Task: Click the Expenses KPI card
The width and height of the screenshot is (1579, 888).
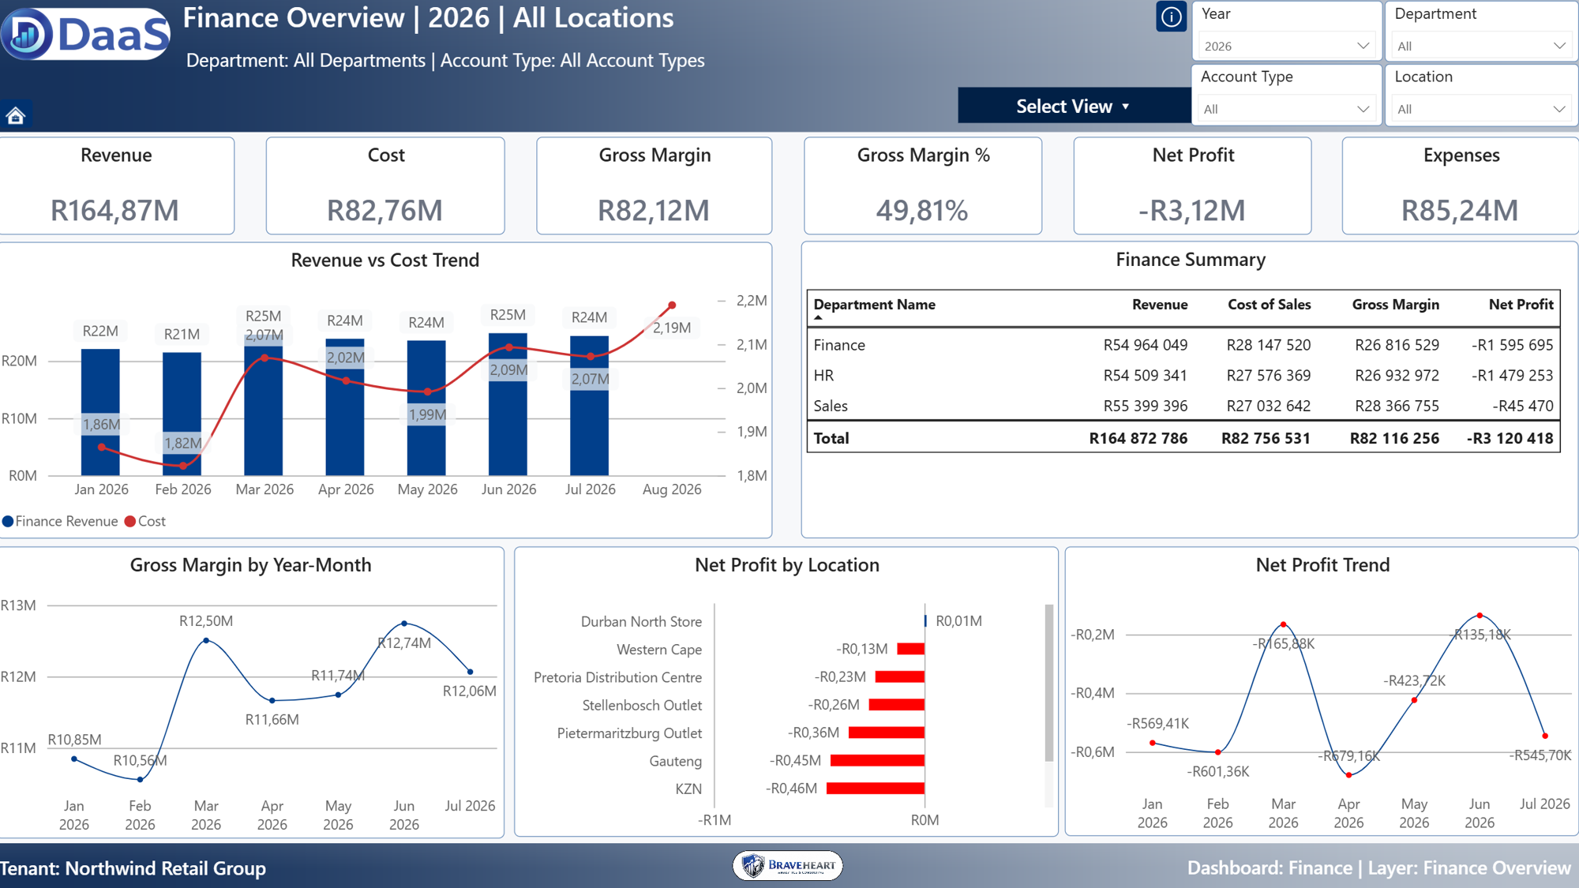Action: coord(1461,186)
